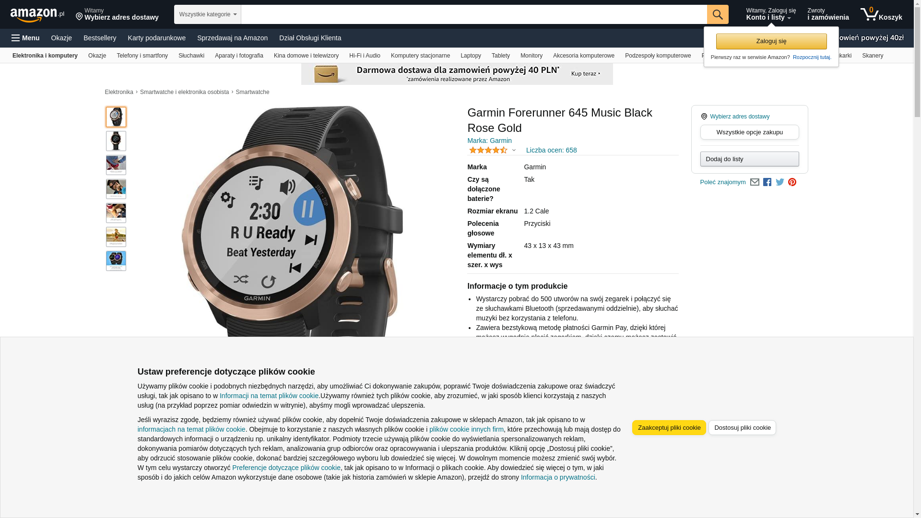Expand the Wszystkie kategorie search dropdown
This screenshot has height=518, width=921.
[x=207, y=14]
